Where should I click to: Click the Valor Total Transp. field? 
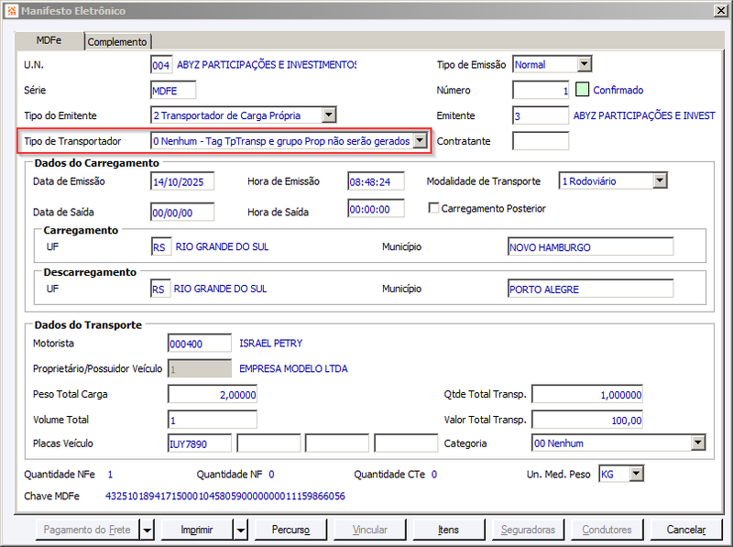587,420
